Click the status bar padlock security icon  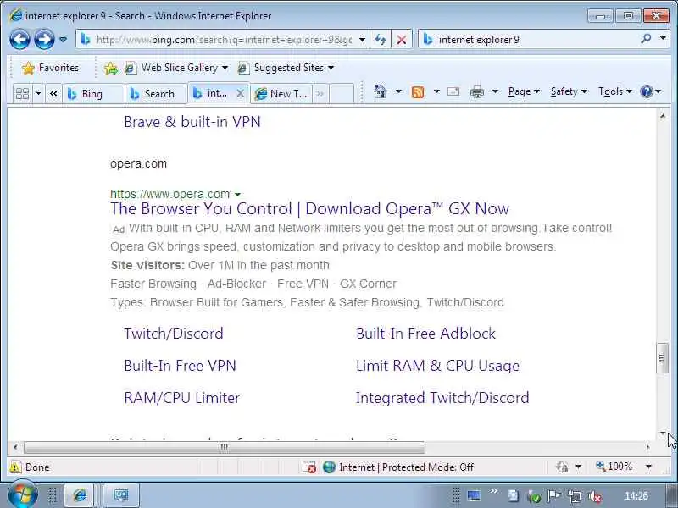pyautogui.click(x=562, y=467)
